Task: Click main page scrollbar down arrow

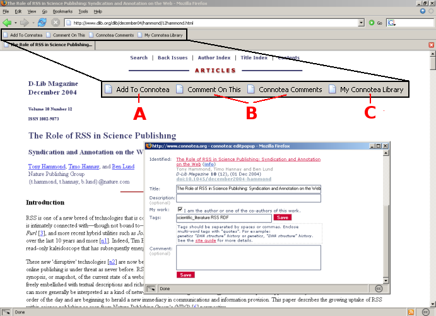Action: pos(432,304)
